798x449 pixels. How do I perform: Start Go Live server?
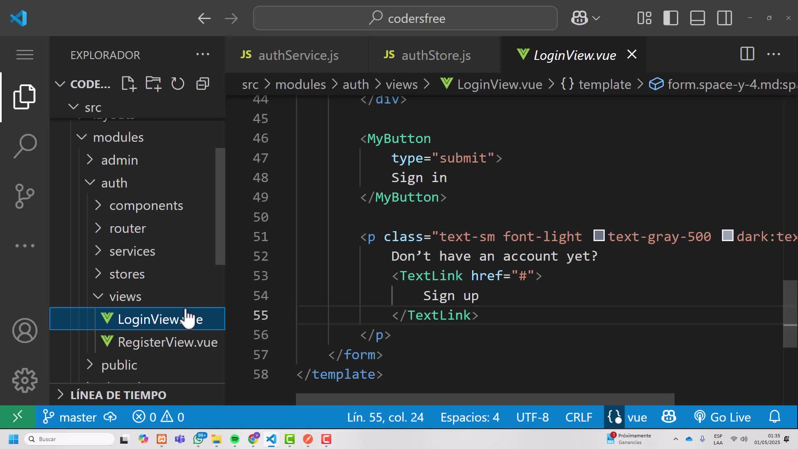tap(722, 417)
